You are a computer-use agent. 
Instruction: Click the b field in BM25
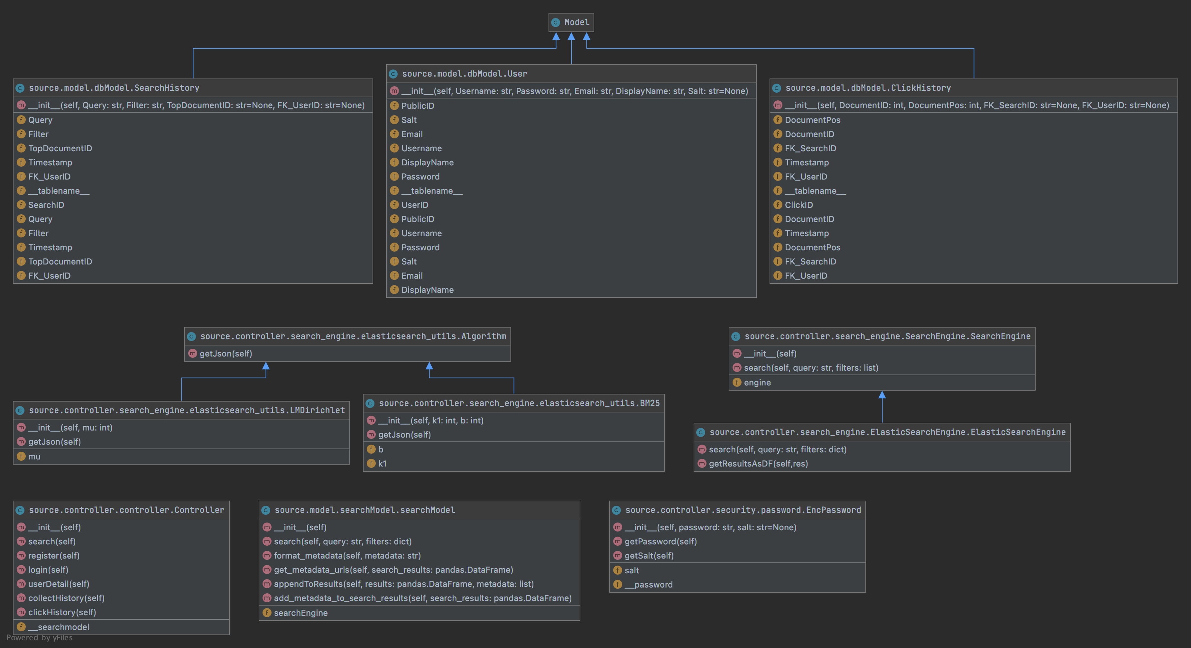381,449
